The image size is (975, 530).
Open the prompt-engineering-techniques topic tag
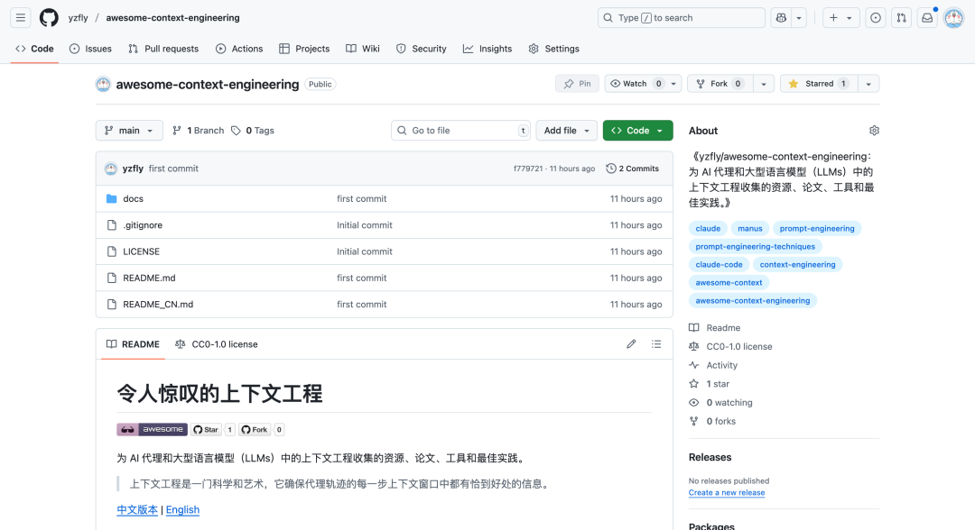coord(755,246)
